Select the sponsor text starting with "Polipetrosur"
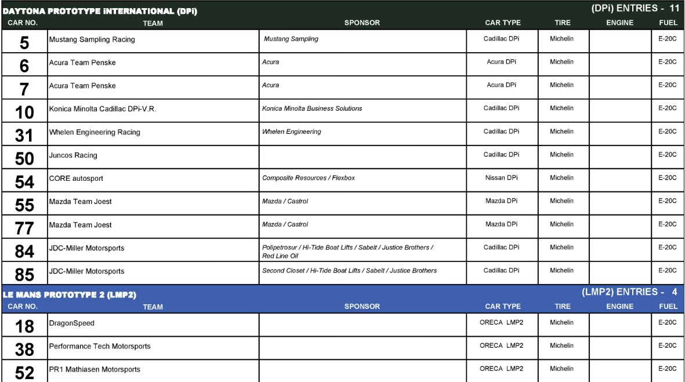The image size is (685, 382). [348, 252]
